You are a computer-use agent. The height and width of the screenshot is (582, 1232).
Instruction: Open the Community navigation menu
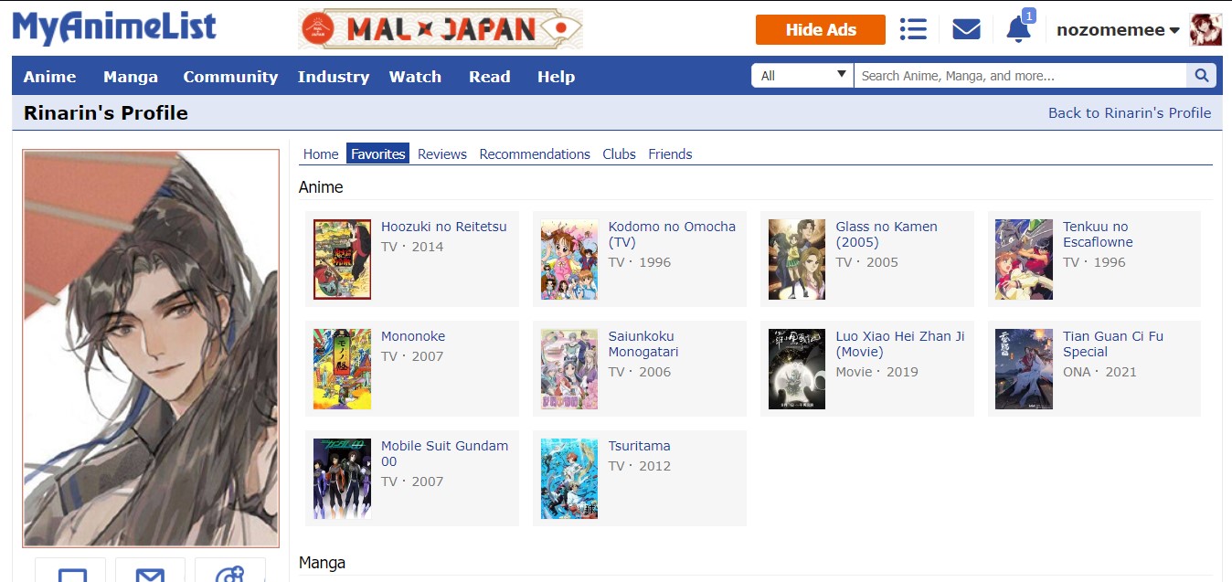tap(230, 77)
